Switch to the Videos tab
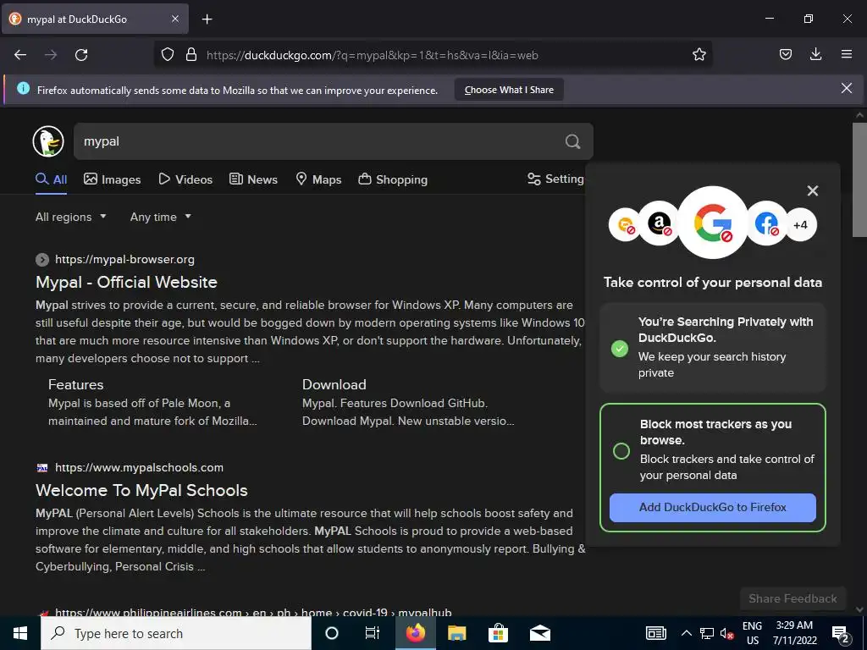The width and height of the screenshot is (867, 650). 185,179
